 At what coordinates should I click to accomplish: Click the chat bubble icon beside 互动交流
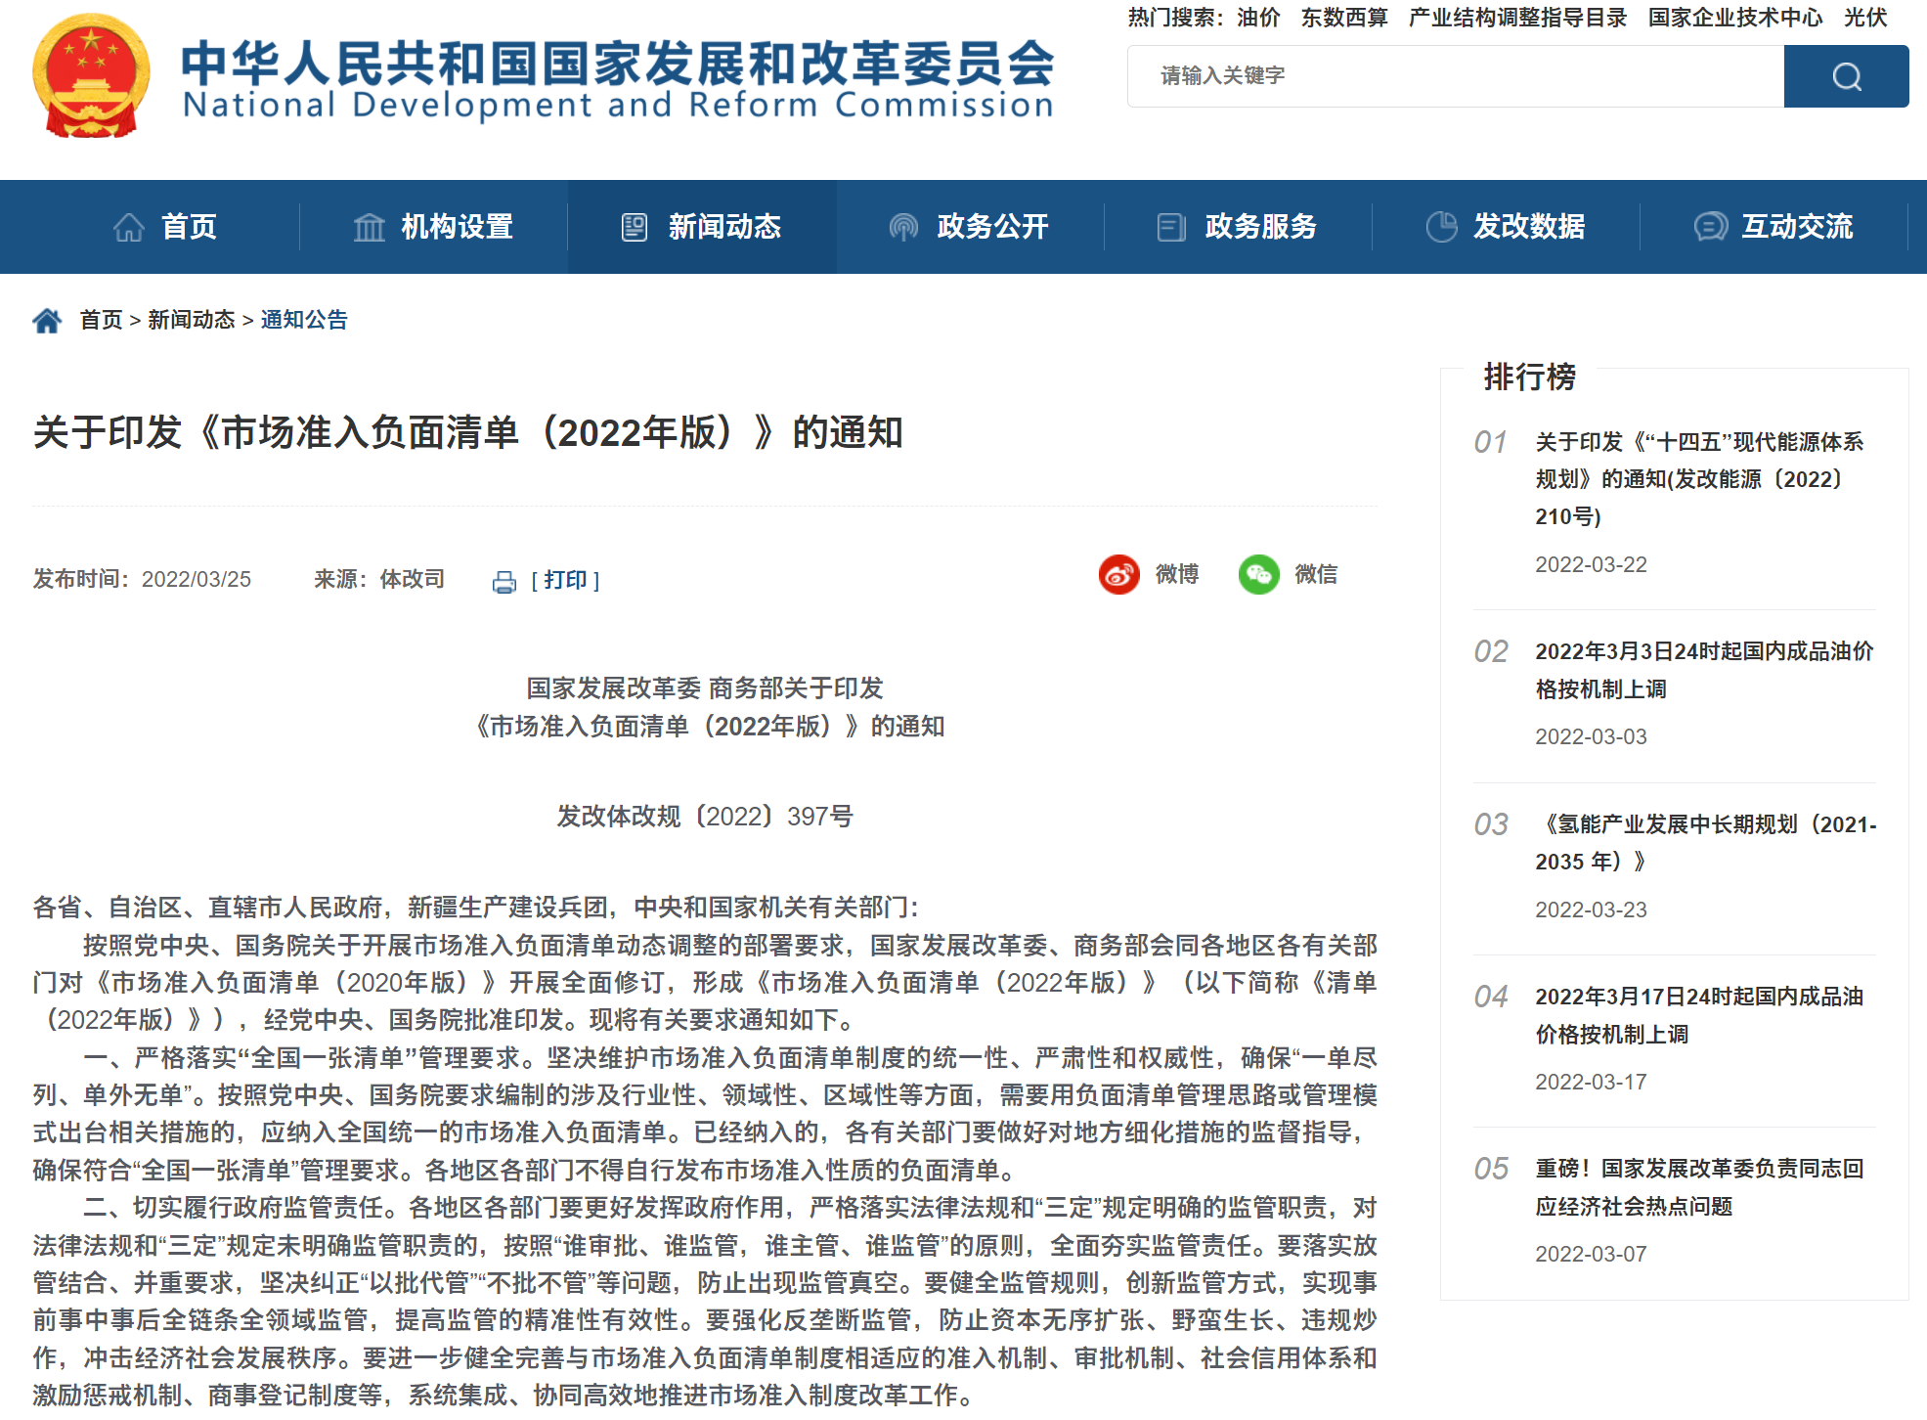click(1710, 227)
